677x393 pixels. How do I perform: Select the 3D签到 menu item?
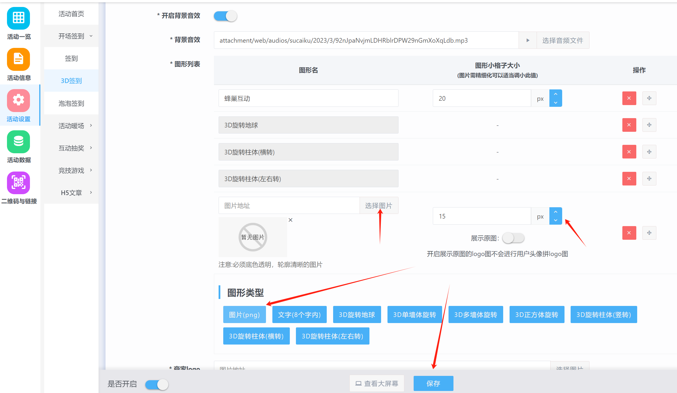[x=71, y=81]
